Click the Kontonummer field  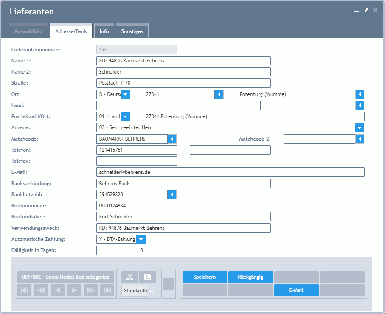137,206
